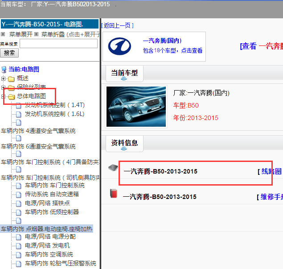
Task: Open 发动机系统控制 (1.6L)
Action: tap(54, 114)
